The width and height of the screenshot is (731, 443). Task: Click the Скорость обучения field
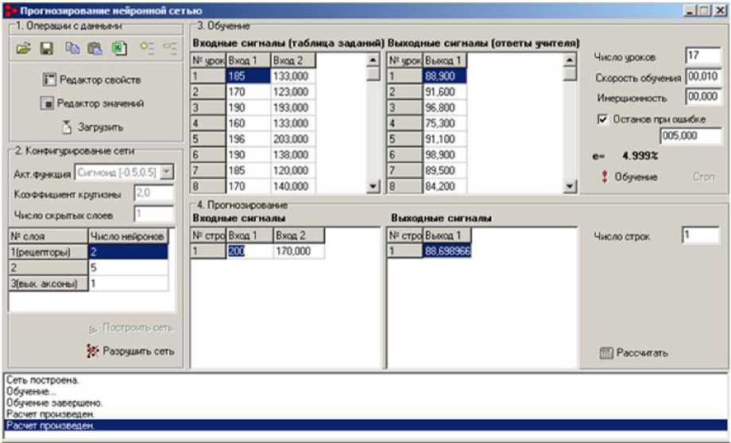(703, 76)
